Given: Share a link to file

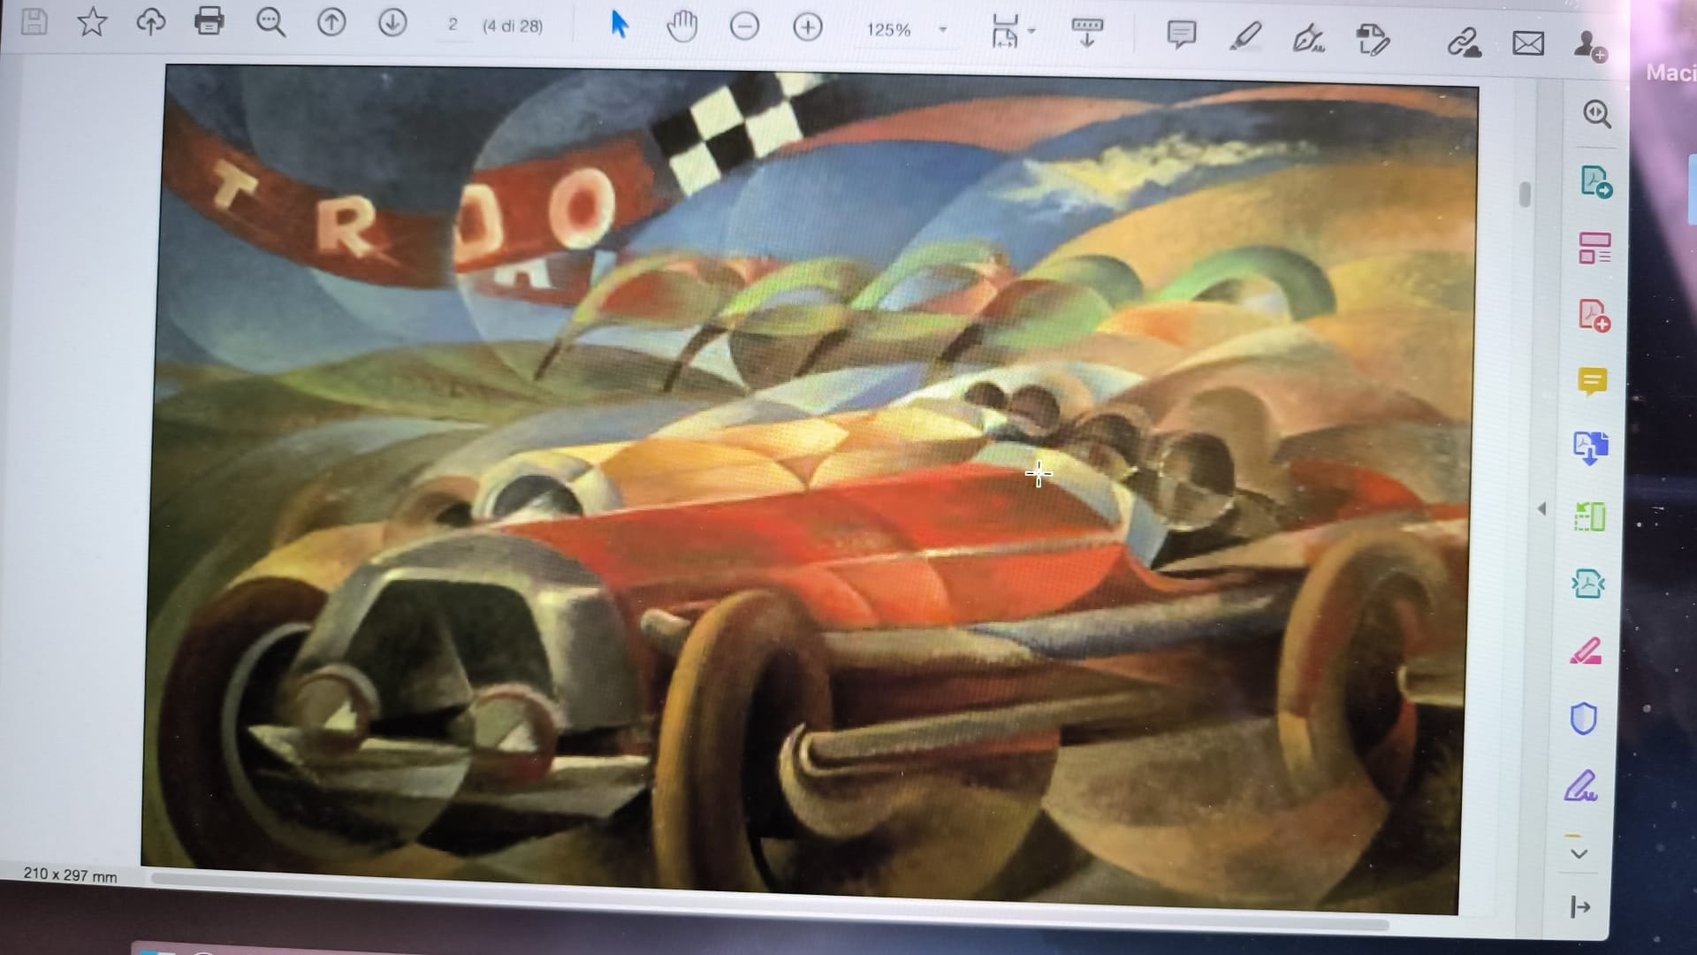Looking at the screenshot, I should [x=1464, y=42].
